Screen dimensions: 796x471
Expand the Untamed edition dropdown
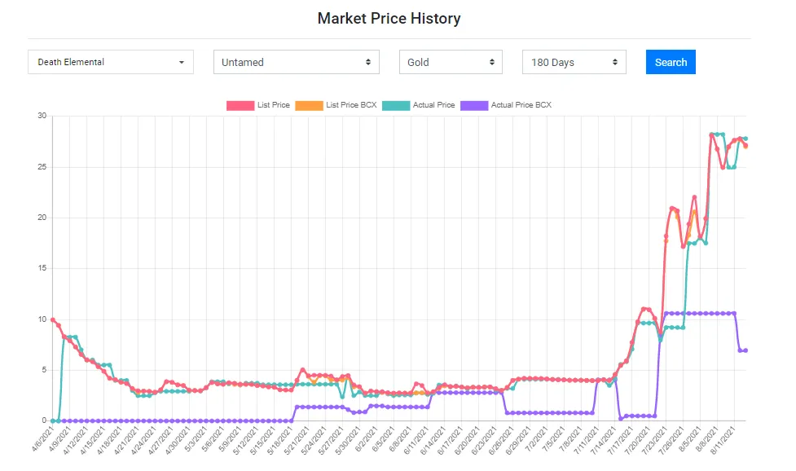click(x=295, y=63)
